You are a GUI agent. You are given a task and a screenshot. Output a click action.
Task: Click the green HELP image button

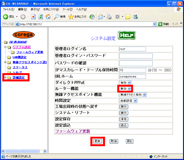(127, 36)
